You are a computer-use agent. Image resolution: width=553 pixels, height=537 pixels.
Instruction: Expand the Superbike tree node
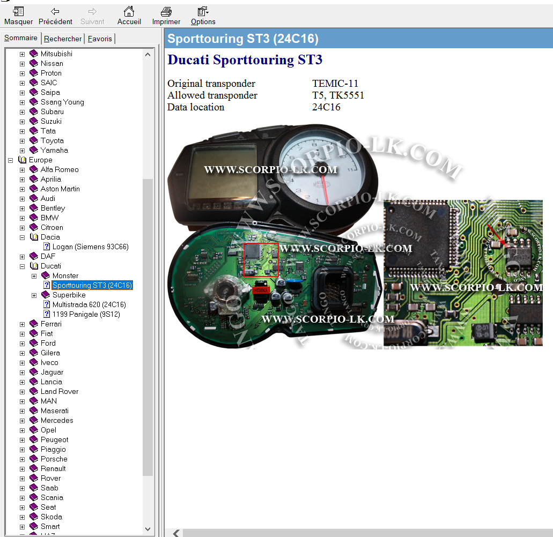34,295
